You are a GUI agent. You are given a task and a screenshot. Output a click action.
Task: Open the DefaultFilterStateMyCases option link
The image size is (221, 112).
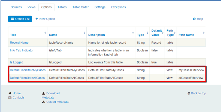click(28, 70)
